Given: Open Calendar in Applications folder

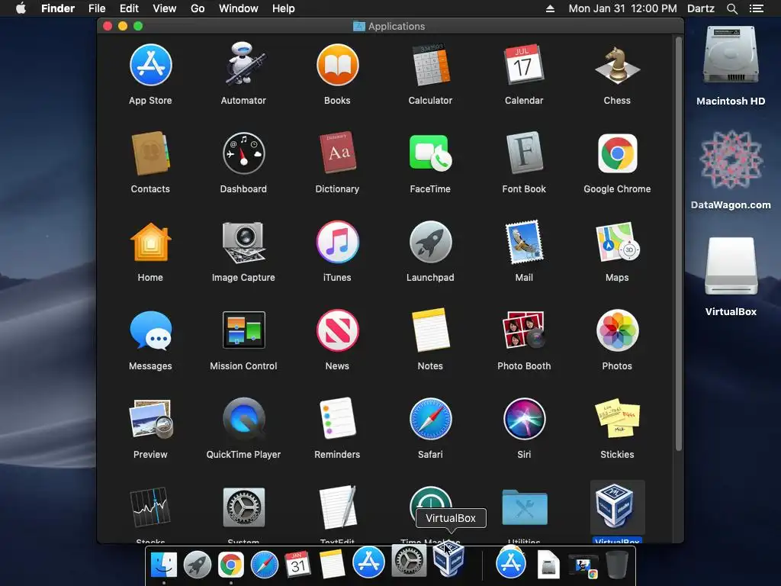Looking at the screenshot, I should point(524,66).
